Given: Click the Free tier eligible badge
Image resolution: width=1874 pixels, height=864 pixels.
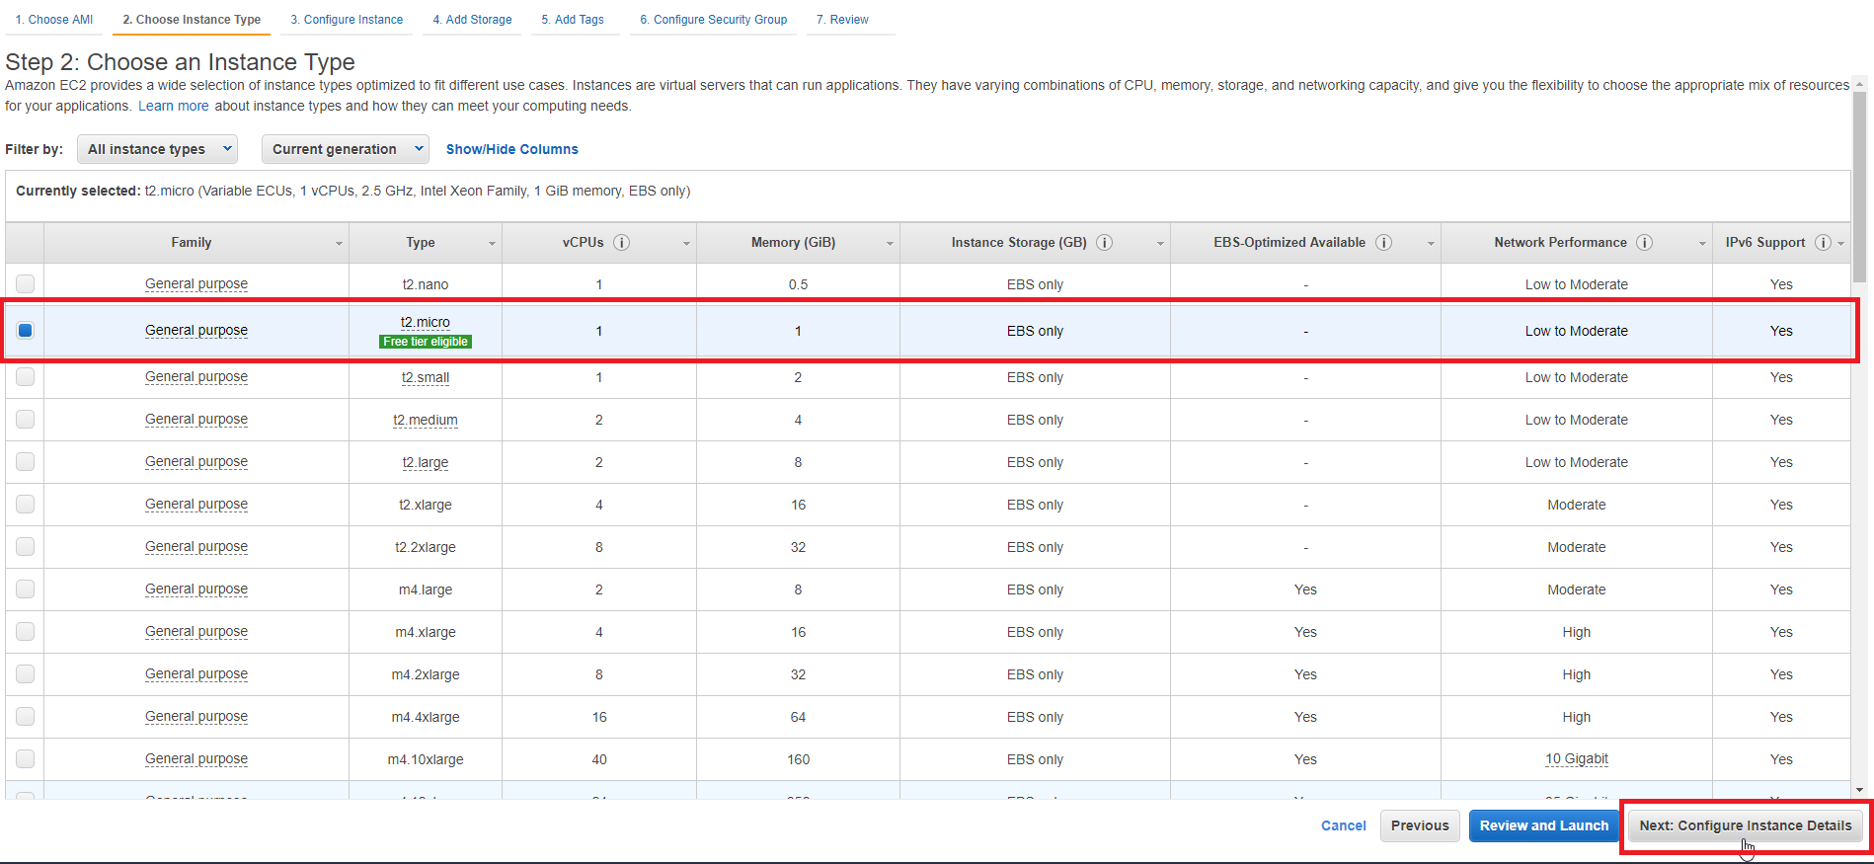Looking at the screenshot, I should pos(426,342).
